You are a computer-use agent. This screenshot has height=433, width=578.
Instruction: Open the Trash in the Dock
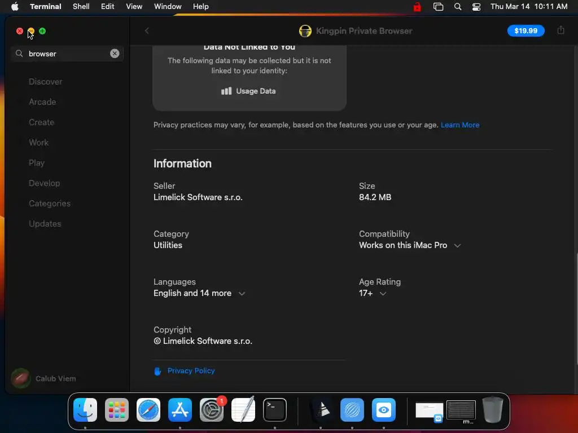coord(493,409)
